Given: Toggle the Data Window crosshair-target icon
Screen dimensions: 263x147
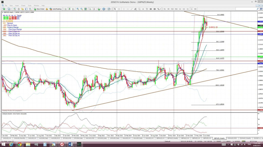Looking at the screenshot, I should 18,9.
